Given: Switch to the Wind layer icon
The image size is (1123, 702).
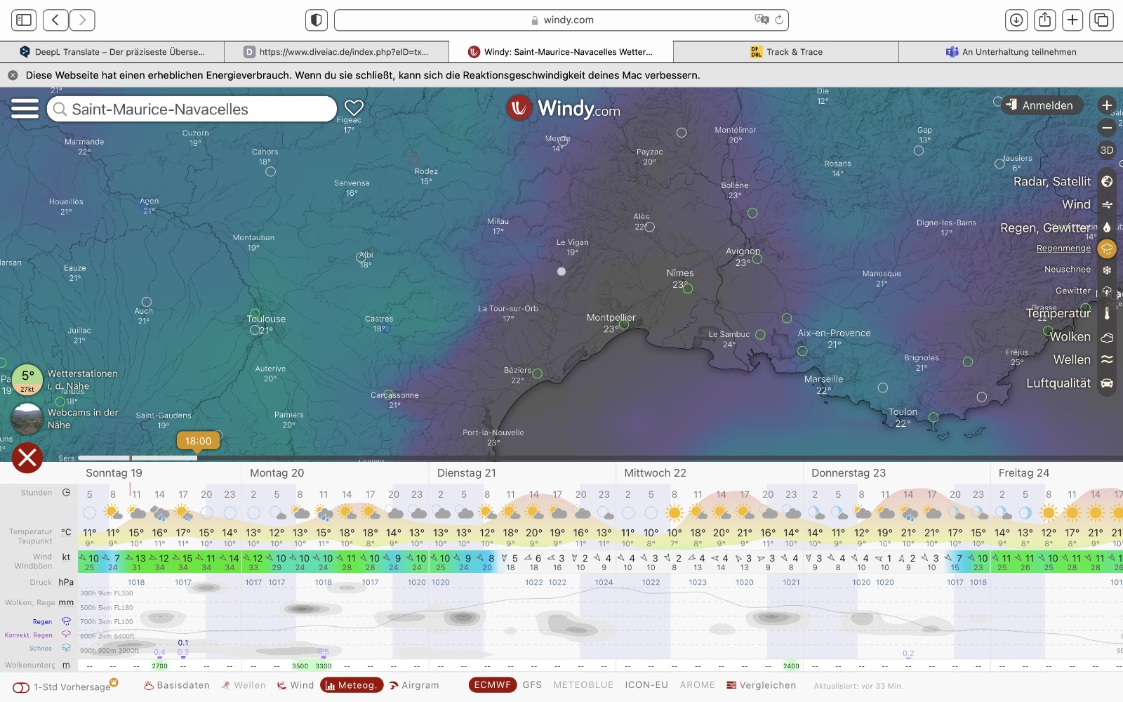Looking at the screenshot, I should (1107, 205).
